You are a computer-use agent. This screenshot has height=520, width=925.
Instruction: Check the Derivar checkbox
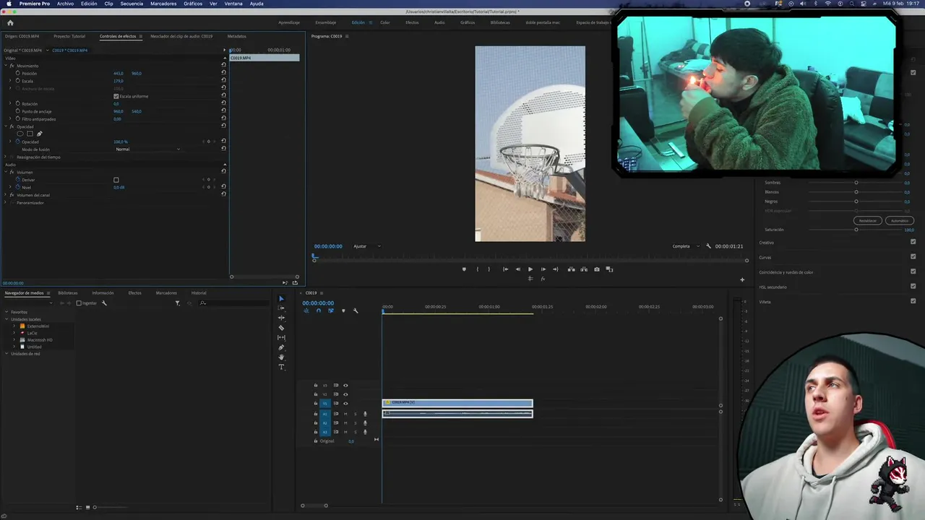pos(116,180)
